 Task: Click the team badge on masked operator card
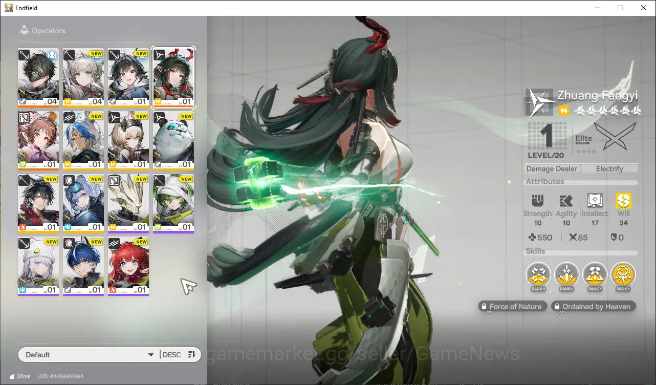tap(51, 54)
